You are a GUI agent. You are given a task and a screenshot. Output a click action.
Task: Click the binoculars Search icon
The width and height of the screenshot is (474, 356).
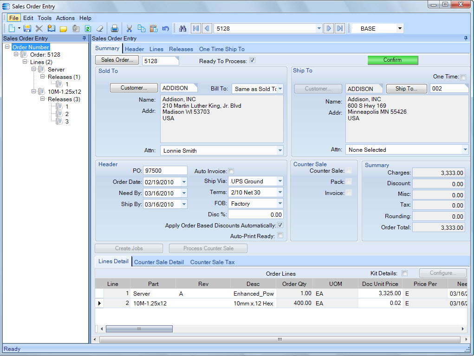[182, 28]
